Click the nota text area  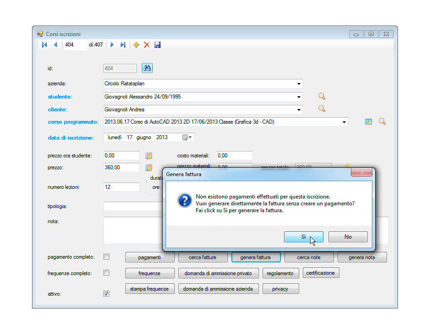pyautogui.click(x=133, y=230)
